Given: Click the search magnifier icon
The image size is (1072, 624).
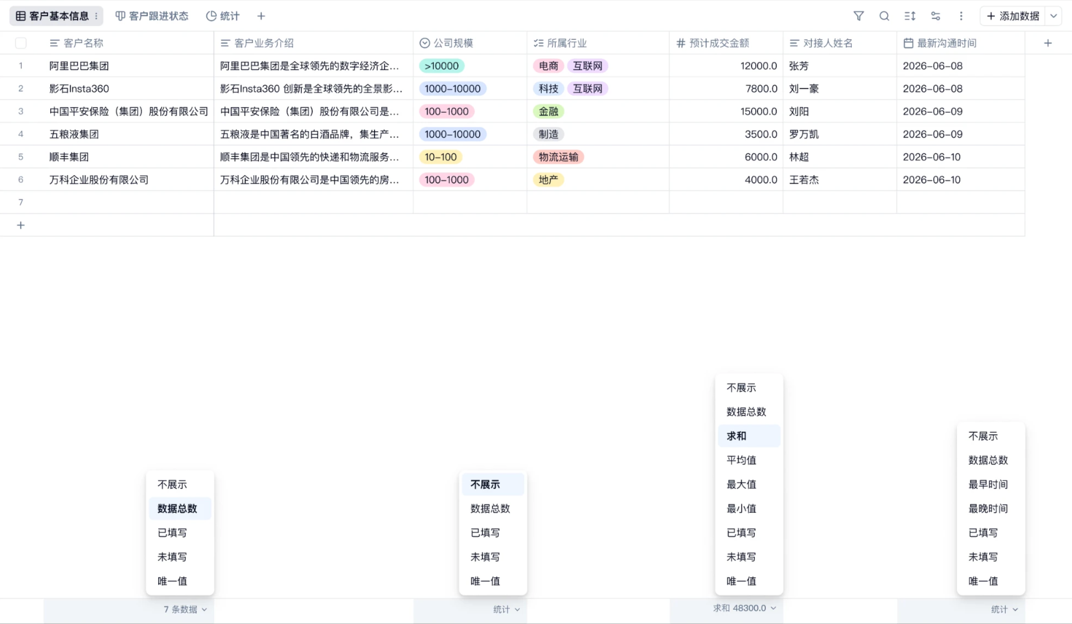Looking at the screenshot, I should click(x=884, y=16).
